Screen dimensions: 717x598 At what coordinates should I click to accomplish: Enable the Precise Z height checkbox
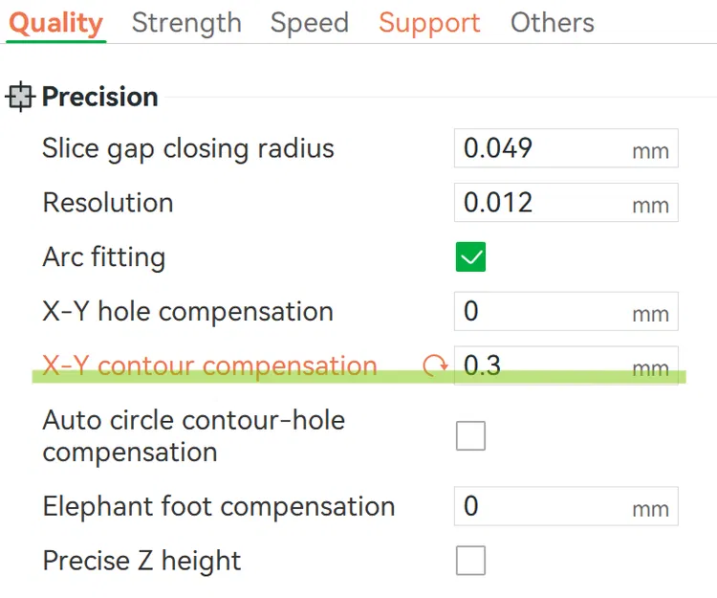pos(470,561)
